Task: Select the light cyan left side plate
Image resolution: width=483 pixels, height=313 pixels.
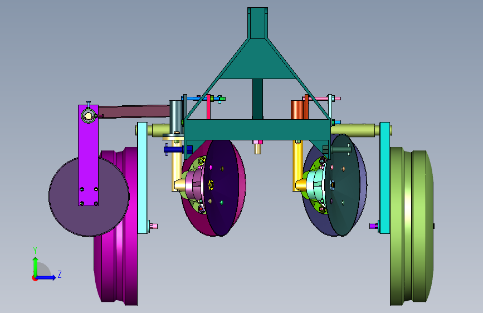Action: [x=142, y=178]
